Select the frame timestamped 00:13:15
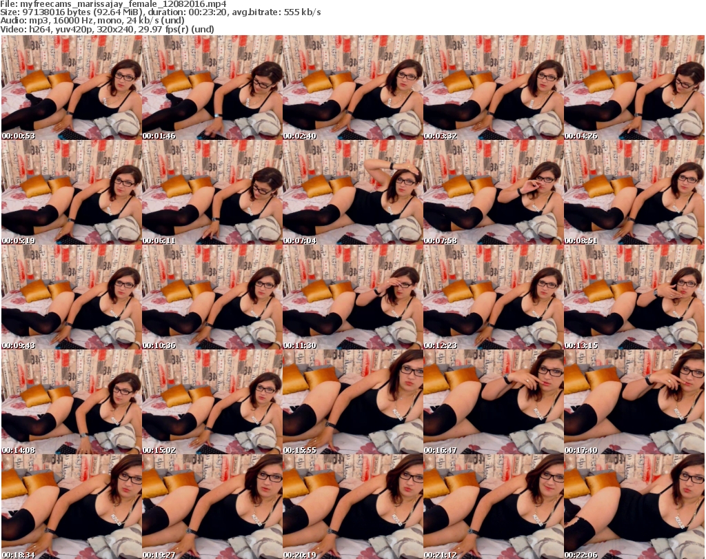Image resolution: width=706 pixels, height=559 pixels. 634,297
